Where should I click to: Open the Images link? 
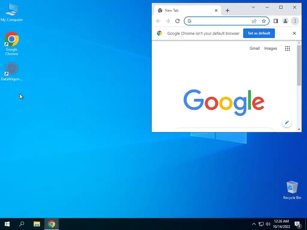(x=270, y=48)
